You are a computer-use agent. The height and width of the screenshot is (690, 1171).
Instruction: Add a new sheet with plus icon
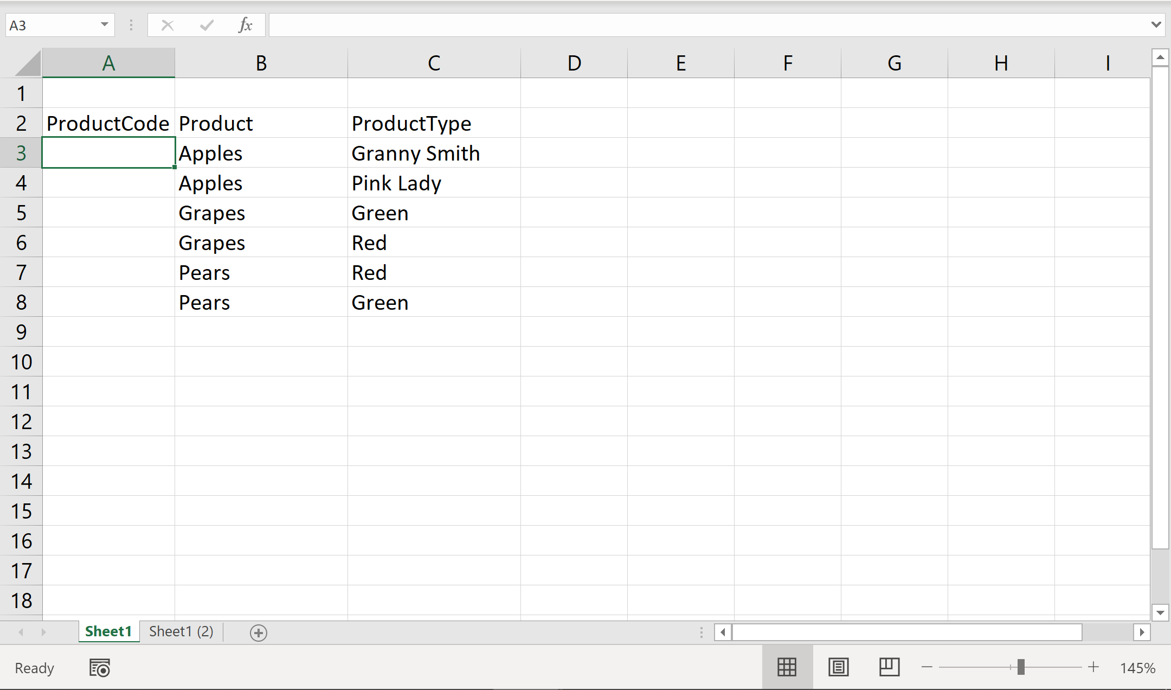pos(259,632)
